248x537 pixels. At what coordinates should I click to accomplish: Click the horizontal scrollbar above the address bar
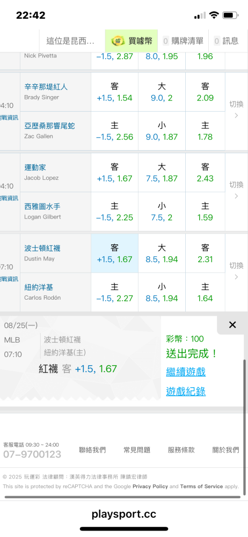(x=122, y=497)
